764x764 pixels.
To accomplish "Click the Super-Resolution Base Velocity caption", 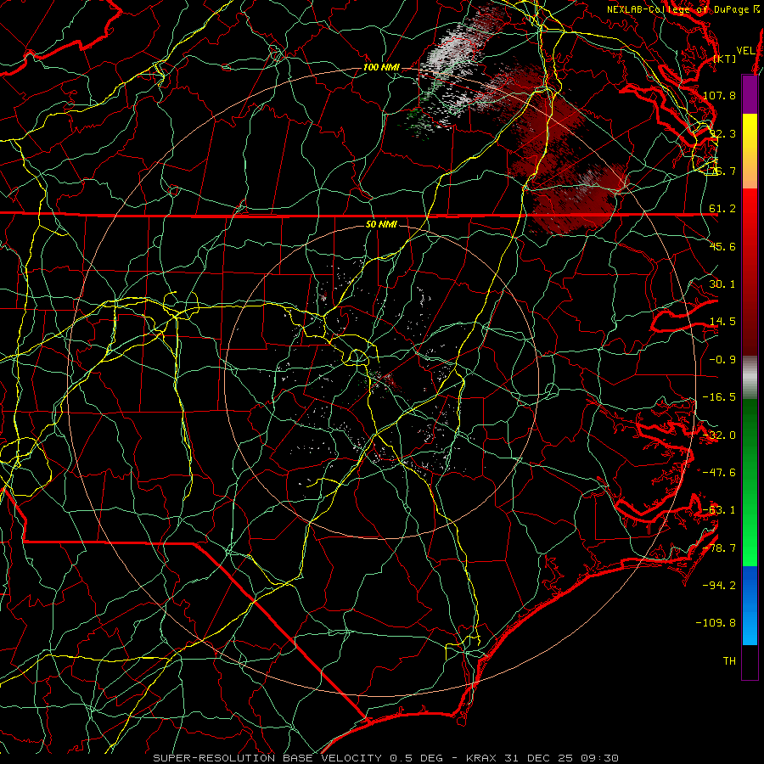I will tap(386, 758).
